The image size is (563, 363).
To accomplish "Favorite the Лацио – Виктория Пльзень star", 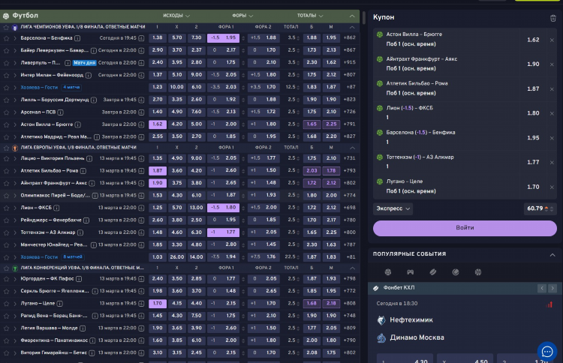I will (6, 158).
